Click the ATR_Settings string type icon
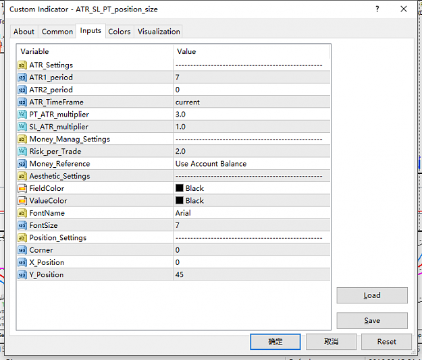 [x=22, y=65]
